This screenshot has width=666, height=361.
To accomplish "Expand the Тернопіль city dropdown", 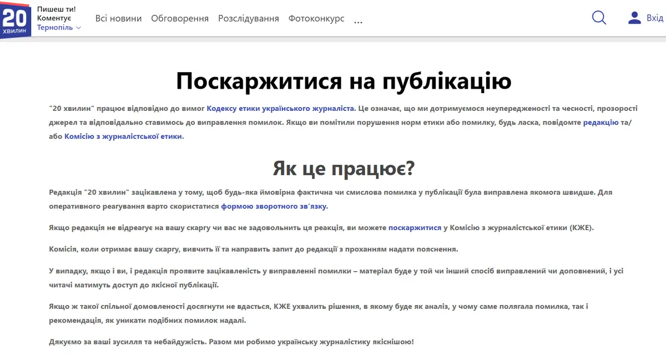I will (59, 27).
